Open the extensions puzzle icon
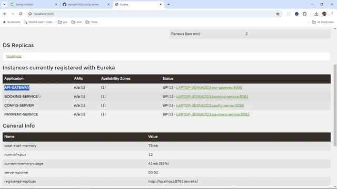Image resolution: width=337 pixels, height=189 pixels. (x=304, y=14)
